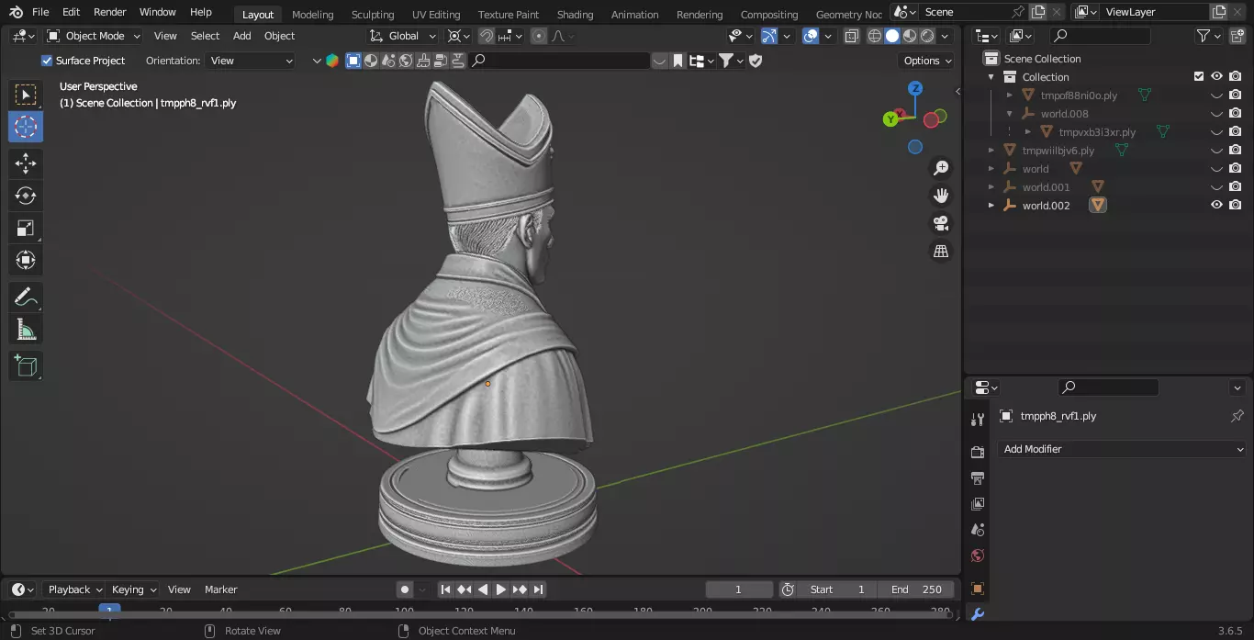The width and height of the screenshot is (1254, 640).
Task: Open the Output properties tab
Action: click(x=977, y=478)
